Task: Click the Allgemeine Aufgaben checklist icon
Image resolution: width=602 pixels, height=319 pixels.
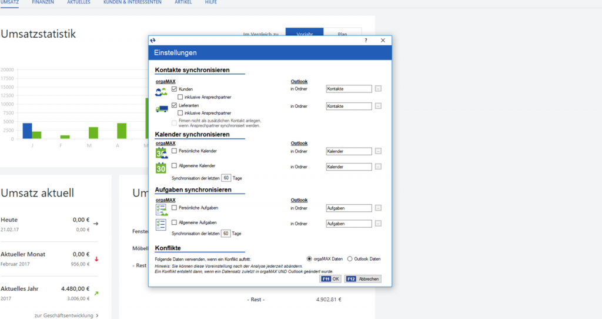Action: point(161,224)
